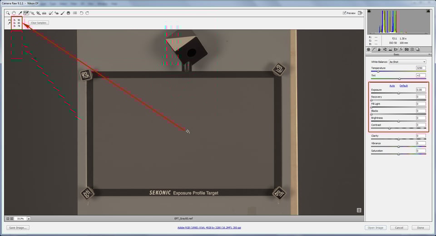
Task: Switch to the Basic panel tab
Action: (x=368, y=49)
